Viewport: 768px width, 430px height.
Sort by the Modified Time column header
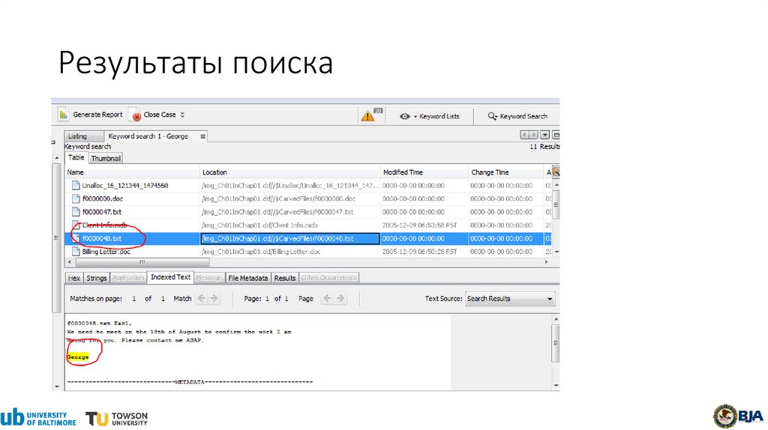pos(424,172)
